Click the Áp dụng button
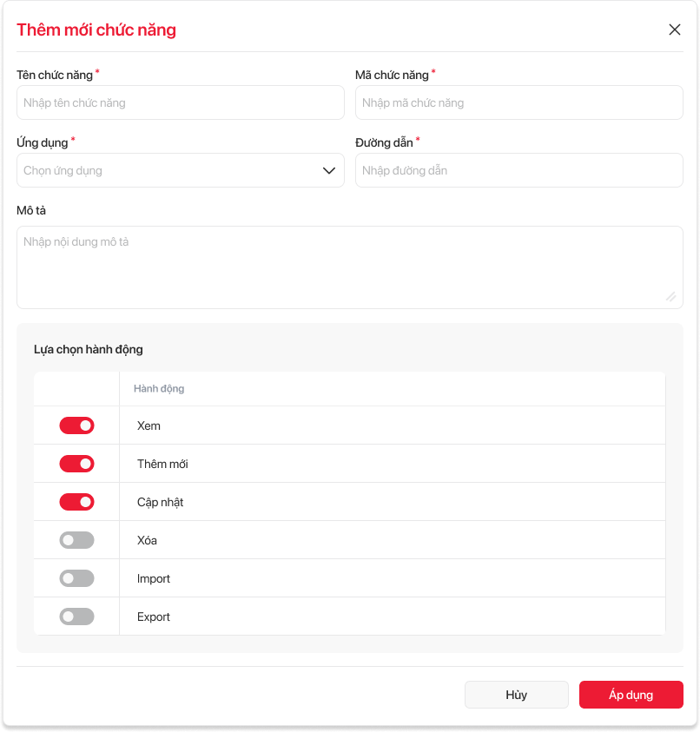 click(x=631, y=695)
